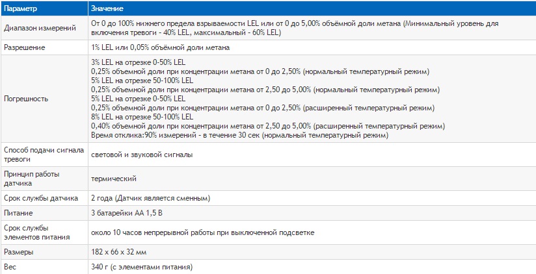
Task: Select the "182 x 66 x 32 мм" value
Action: pyautogui.click(x=119, y=251)
